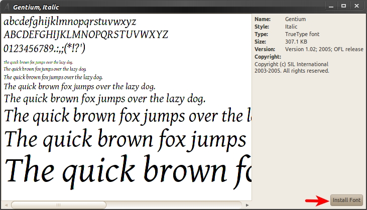Click the digits and punctuation sample line
Screen dimensions: 367x210
pos(45,48)
